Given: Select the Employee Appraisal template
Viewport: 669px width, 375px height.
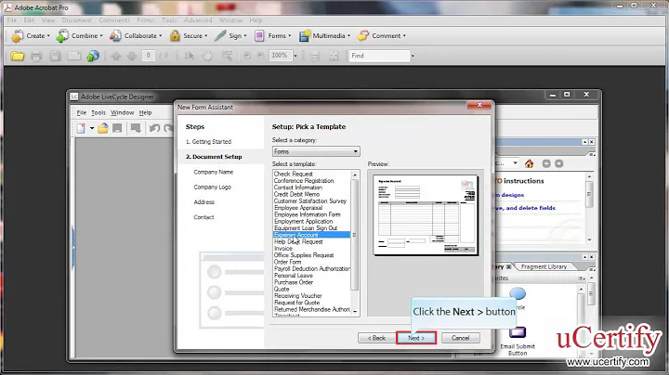Looking at the screenshot, I should 298,208.
